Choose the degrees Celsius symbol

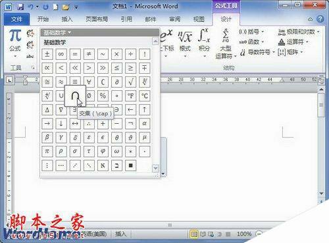(x=144, y=95)
